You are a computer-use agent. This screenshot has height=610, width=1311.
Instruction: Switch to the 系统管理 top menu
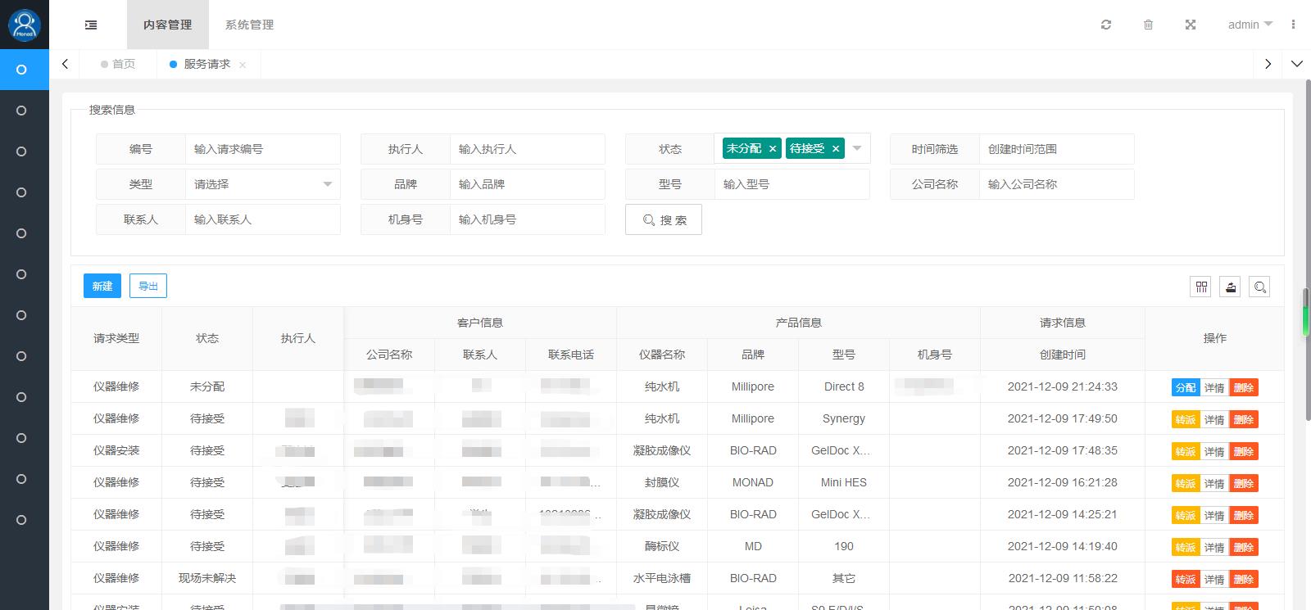point(250,25)
